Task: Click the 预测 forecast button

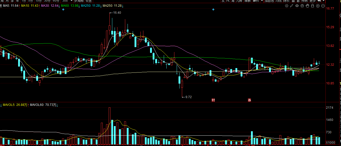Action: pos(304,1)
